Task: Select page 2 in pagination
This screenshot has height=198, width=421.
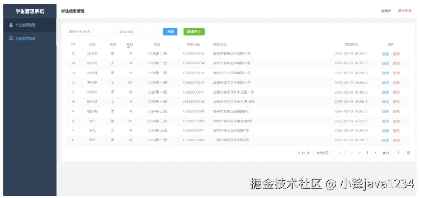Action: click(367, 153)
